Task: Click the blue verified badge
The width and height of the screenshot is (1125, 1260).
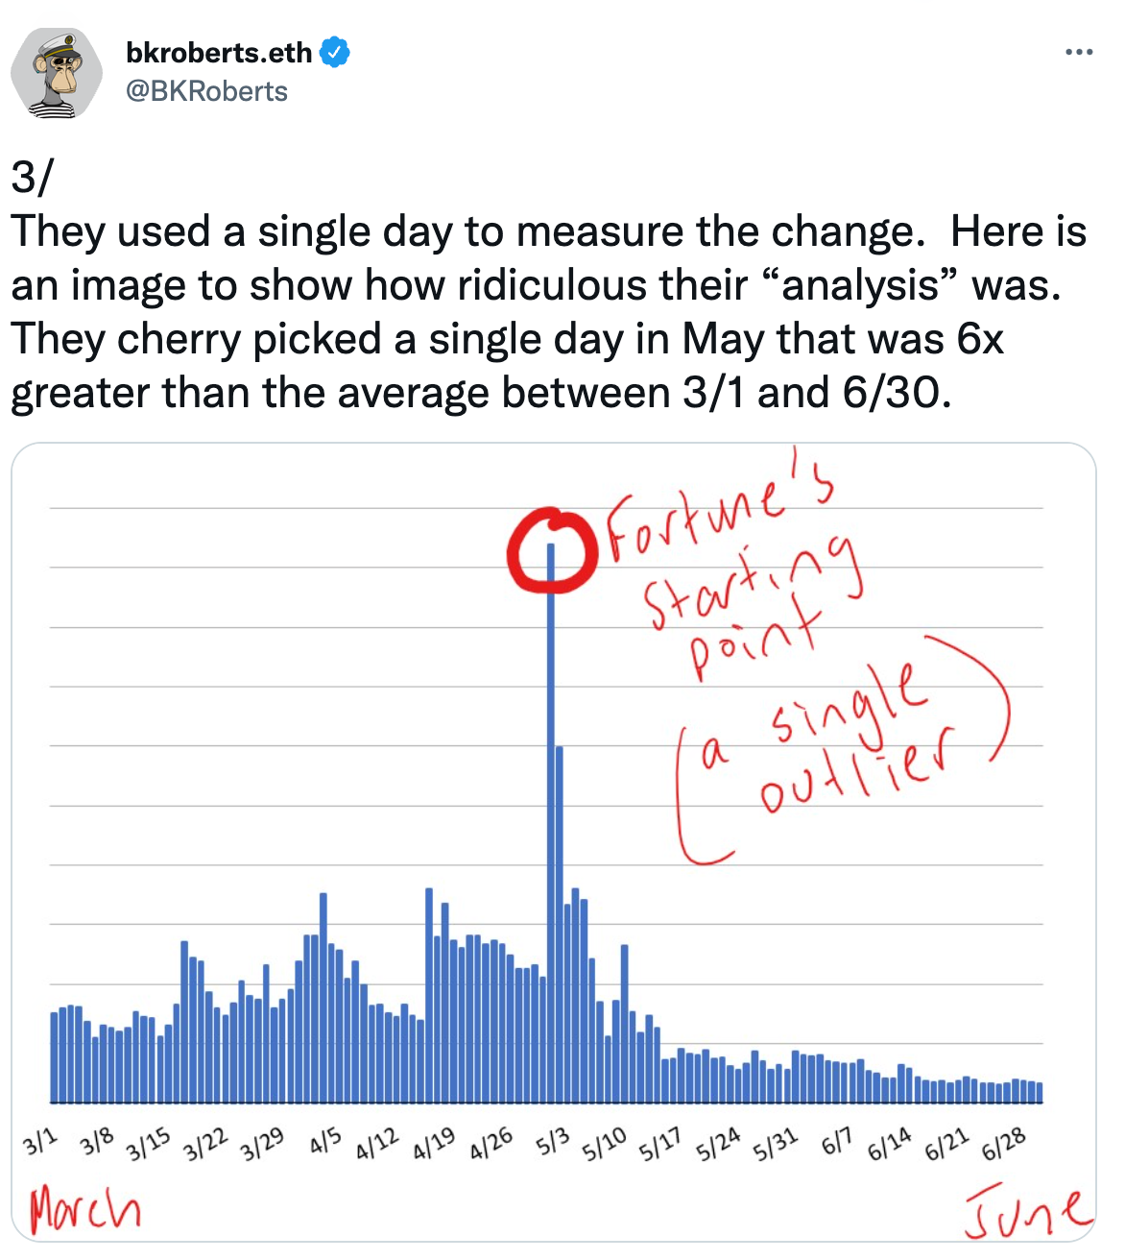Action: pyautogui.click(x=334, y=52)
